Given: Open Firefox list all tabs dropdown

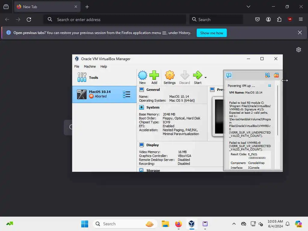Looking at the screenshot, I should pos(248,7).
